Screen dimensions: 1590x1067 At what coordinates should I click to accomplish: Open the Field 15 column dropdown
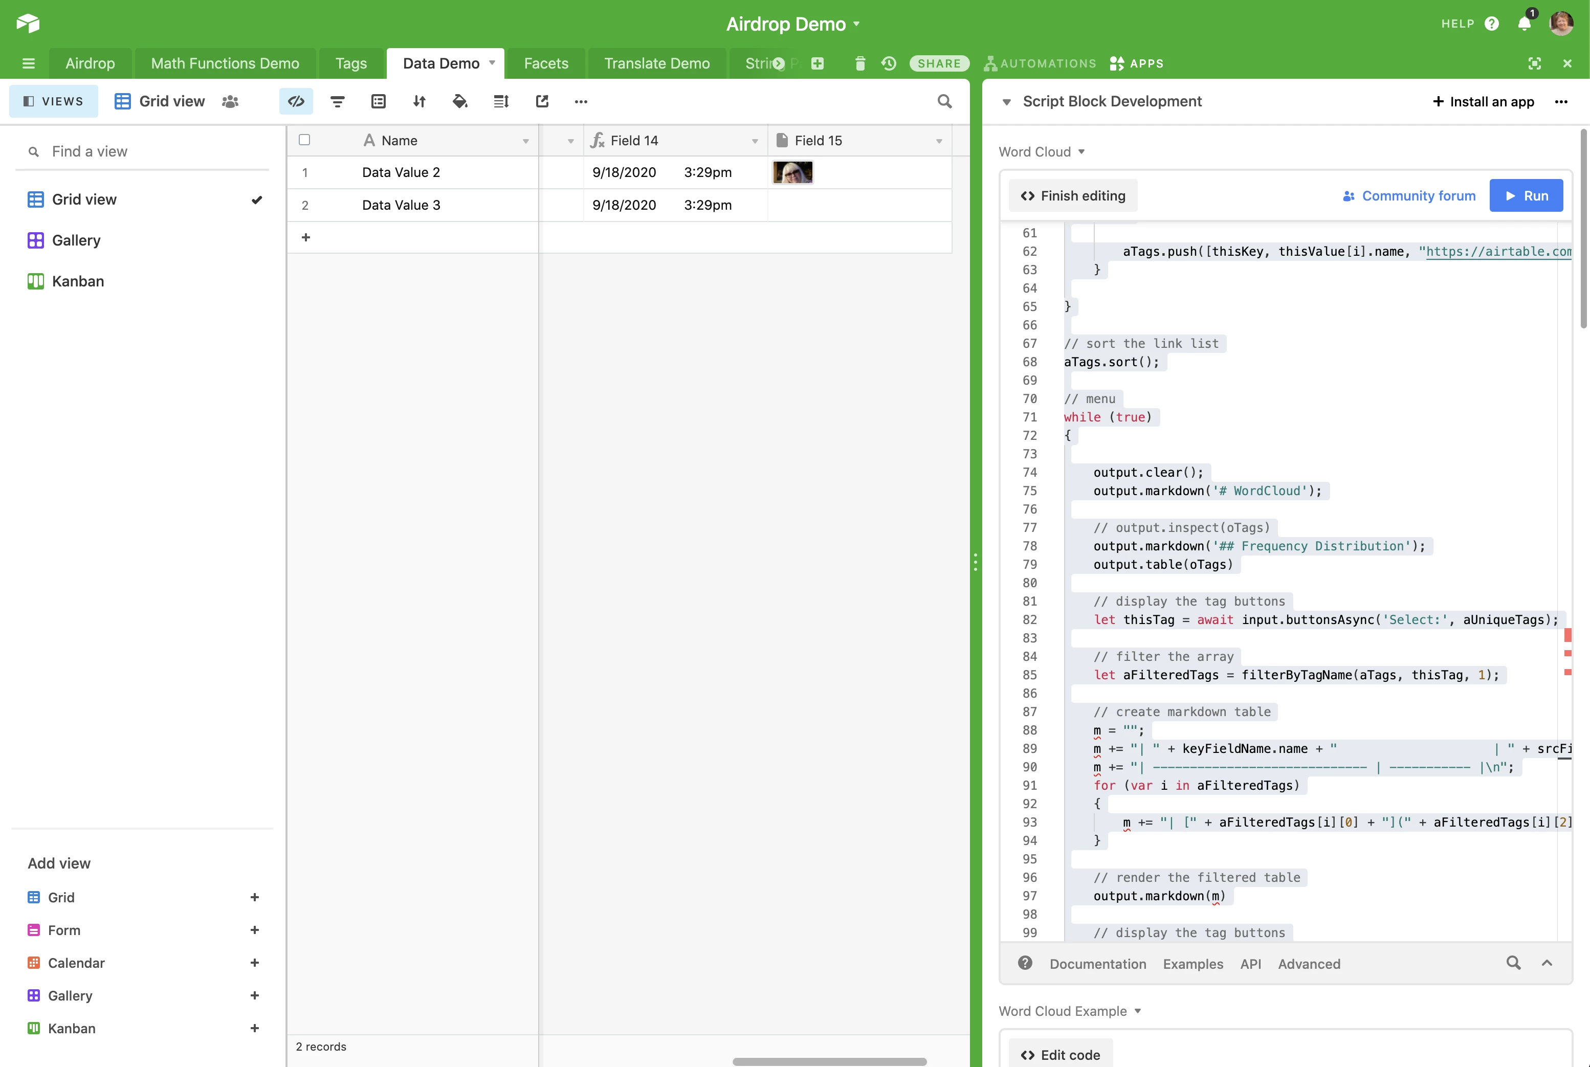939,141
